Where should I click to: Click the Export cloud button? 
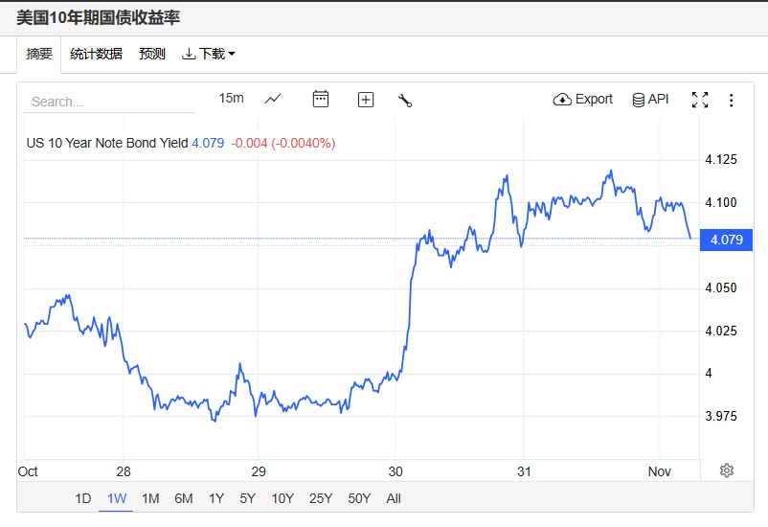click(x=583, y=100)
